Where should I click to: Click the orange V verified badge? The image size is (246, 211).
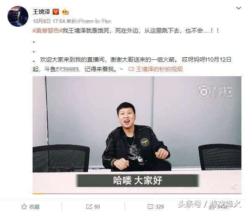coord(56,12)
